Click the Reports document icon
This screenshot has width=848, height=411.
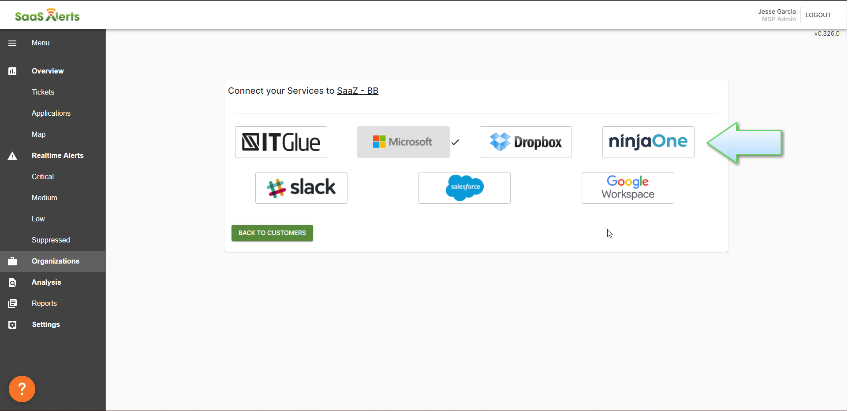(x=12, y=304)
